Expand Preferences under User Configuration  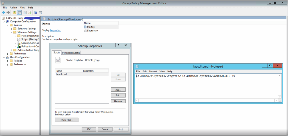pyautogui.click(x=8, y=64)
